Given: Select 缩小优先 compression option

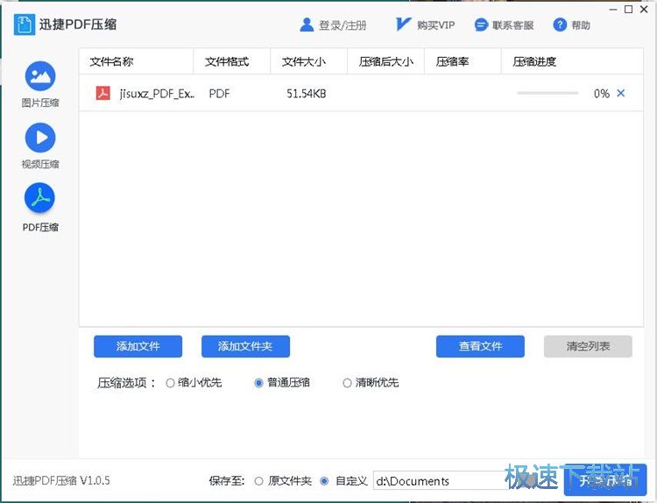Looking at the screenshot, I should tap(194, 382).
